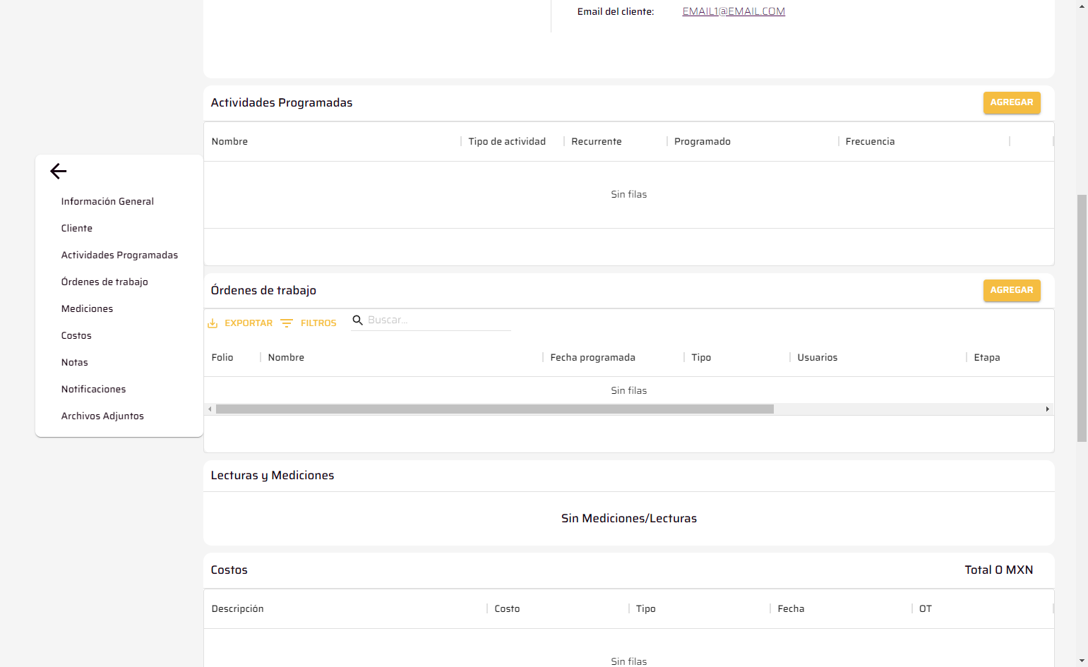
Task: Click the Frecuencia column header
Action: click(x=870, y=141)
